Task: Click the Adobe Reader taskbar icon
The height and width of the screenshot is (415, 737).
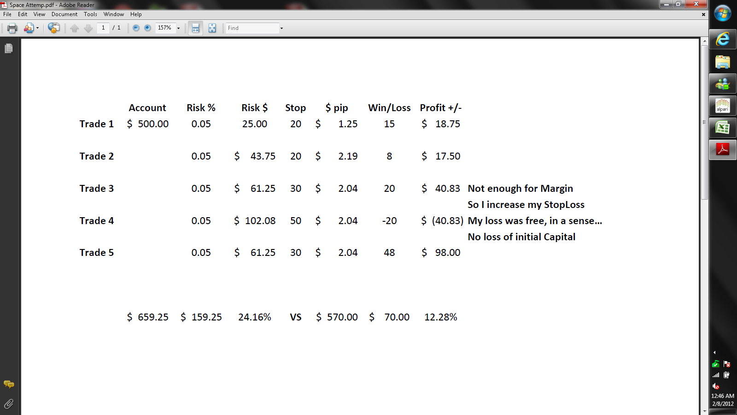Action: click(x=723, y=149)
